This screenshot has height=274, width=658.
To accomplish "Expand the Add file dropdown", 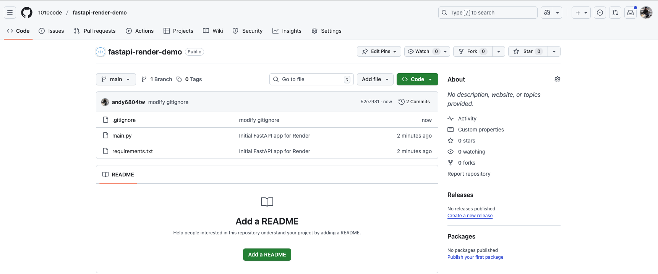I will (375, 79).
